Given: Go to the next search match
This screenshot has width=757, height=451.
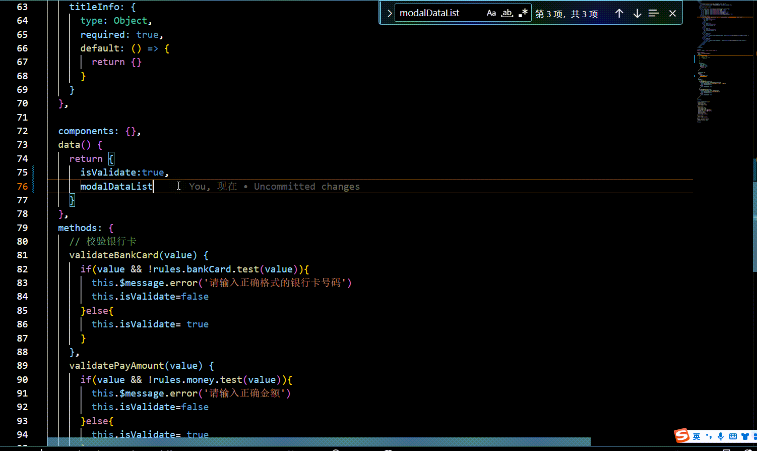Looking at the screenshot, I should [x=636, y=14].
